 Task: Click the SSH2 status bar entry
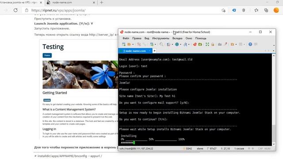point(187,149)
